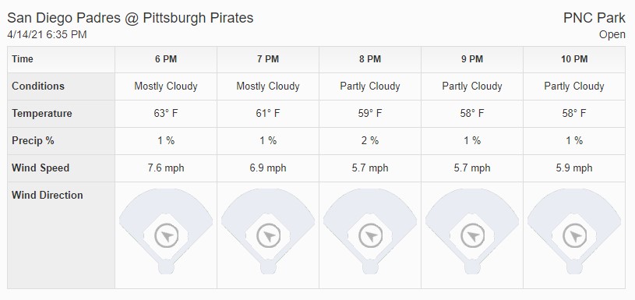Click the 7.6 mph wind speed cell
Image resolution: width=635 pixels, height=300 pixels.
coord(166,168)
